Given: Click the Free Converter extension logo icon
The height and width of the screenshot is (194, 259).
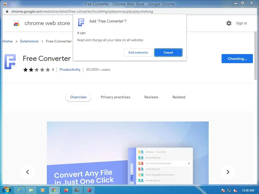Looking at the screenshot, I should click(x=10, y=62).
